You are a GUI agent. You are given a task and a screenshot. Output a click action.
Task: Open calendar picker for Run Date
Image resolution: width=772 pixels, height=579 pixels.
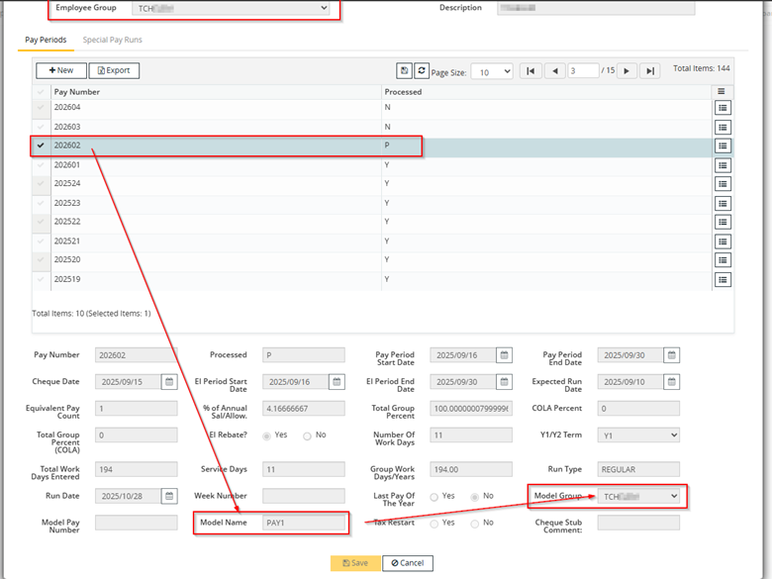click(x=169, y=496)
